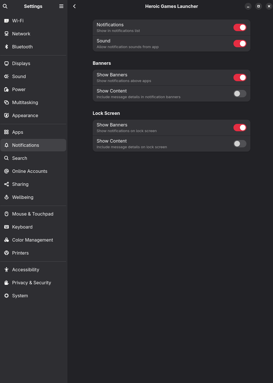The width and height of the screenshot is (273, 383).
Task: Open the Settings hamburger menu
Action: [x=61, y=6]
